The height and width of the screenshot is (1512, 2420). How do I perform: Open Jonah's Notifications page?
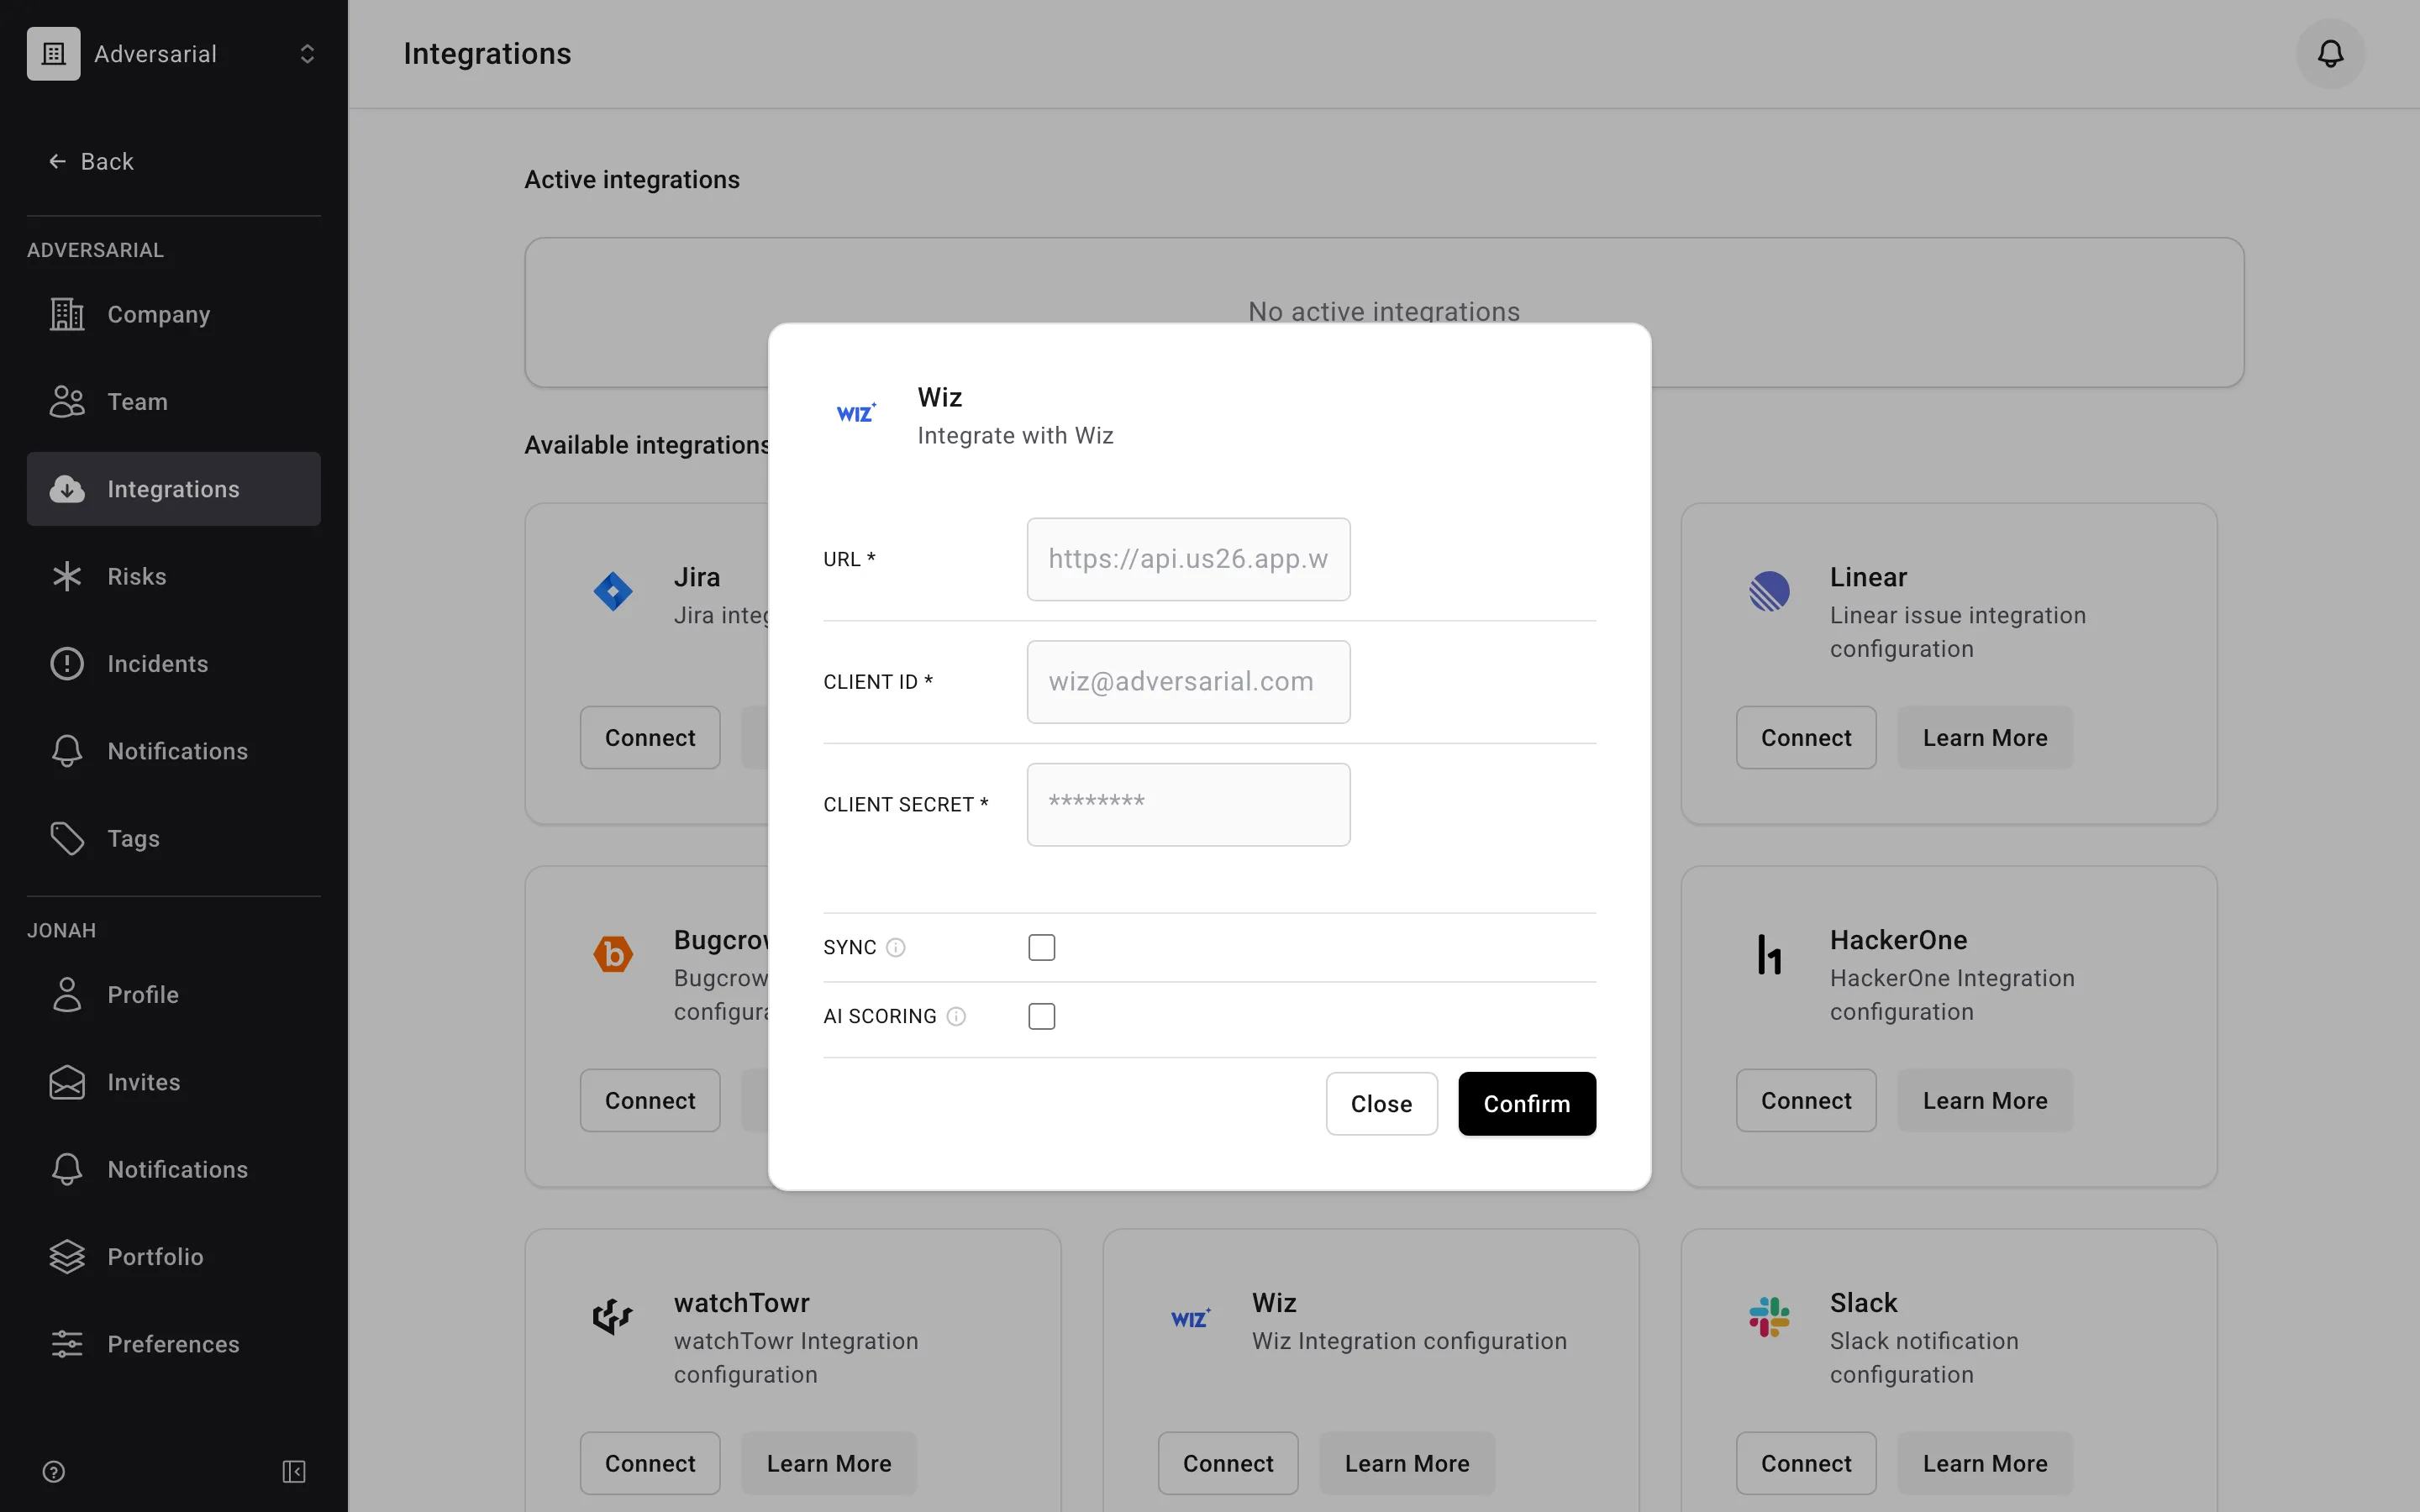[x=174, y=1169]
